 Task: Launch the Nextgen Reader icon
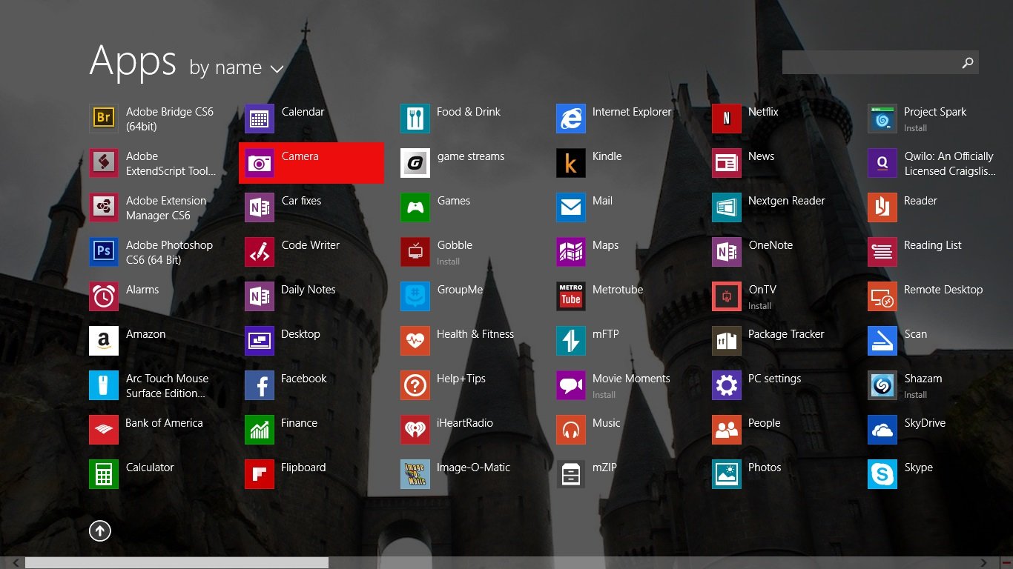(727, 207)
